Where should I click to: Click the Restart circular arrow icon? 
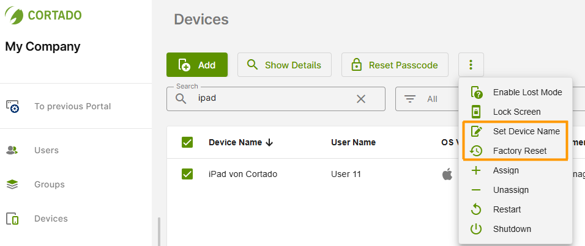pyautogui.click(x=477, y=209)
